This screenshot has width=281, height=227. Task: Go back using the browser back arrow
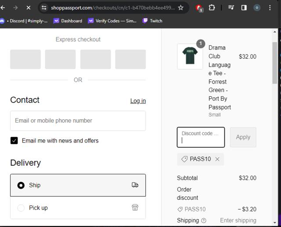pos(3,8)
